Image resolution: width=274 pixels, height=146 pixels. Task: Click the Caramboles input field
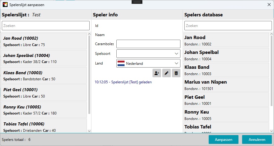click(x=148, y=44)
